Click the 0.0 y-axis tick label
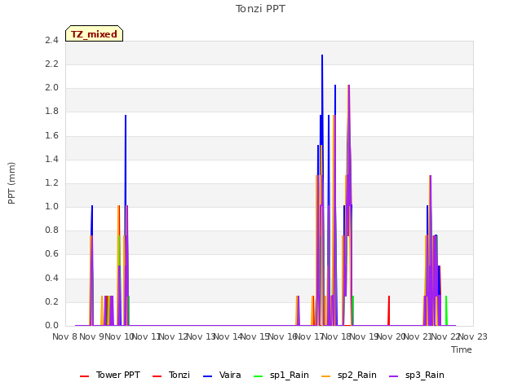This screenshot has width=522, height=391. (51, 325)
